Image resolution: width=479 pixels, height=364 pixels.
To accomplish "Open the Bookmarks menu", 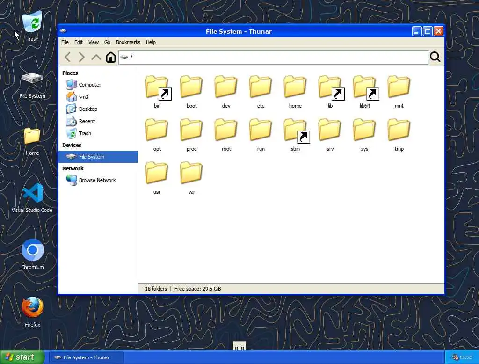I will 128,42.
